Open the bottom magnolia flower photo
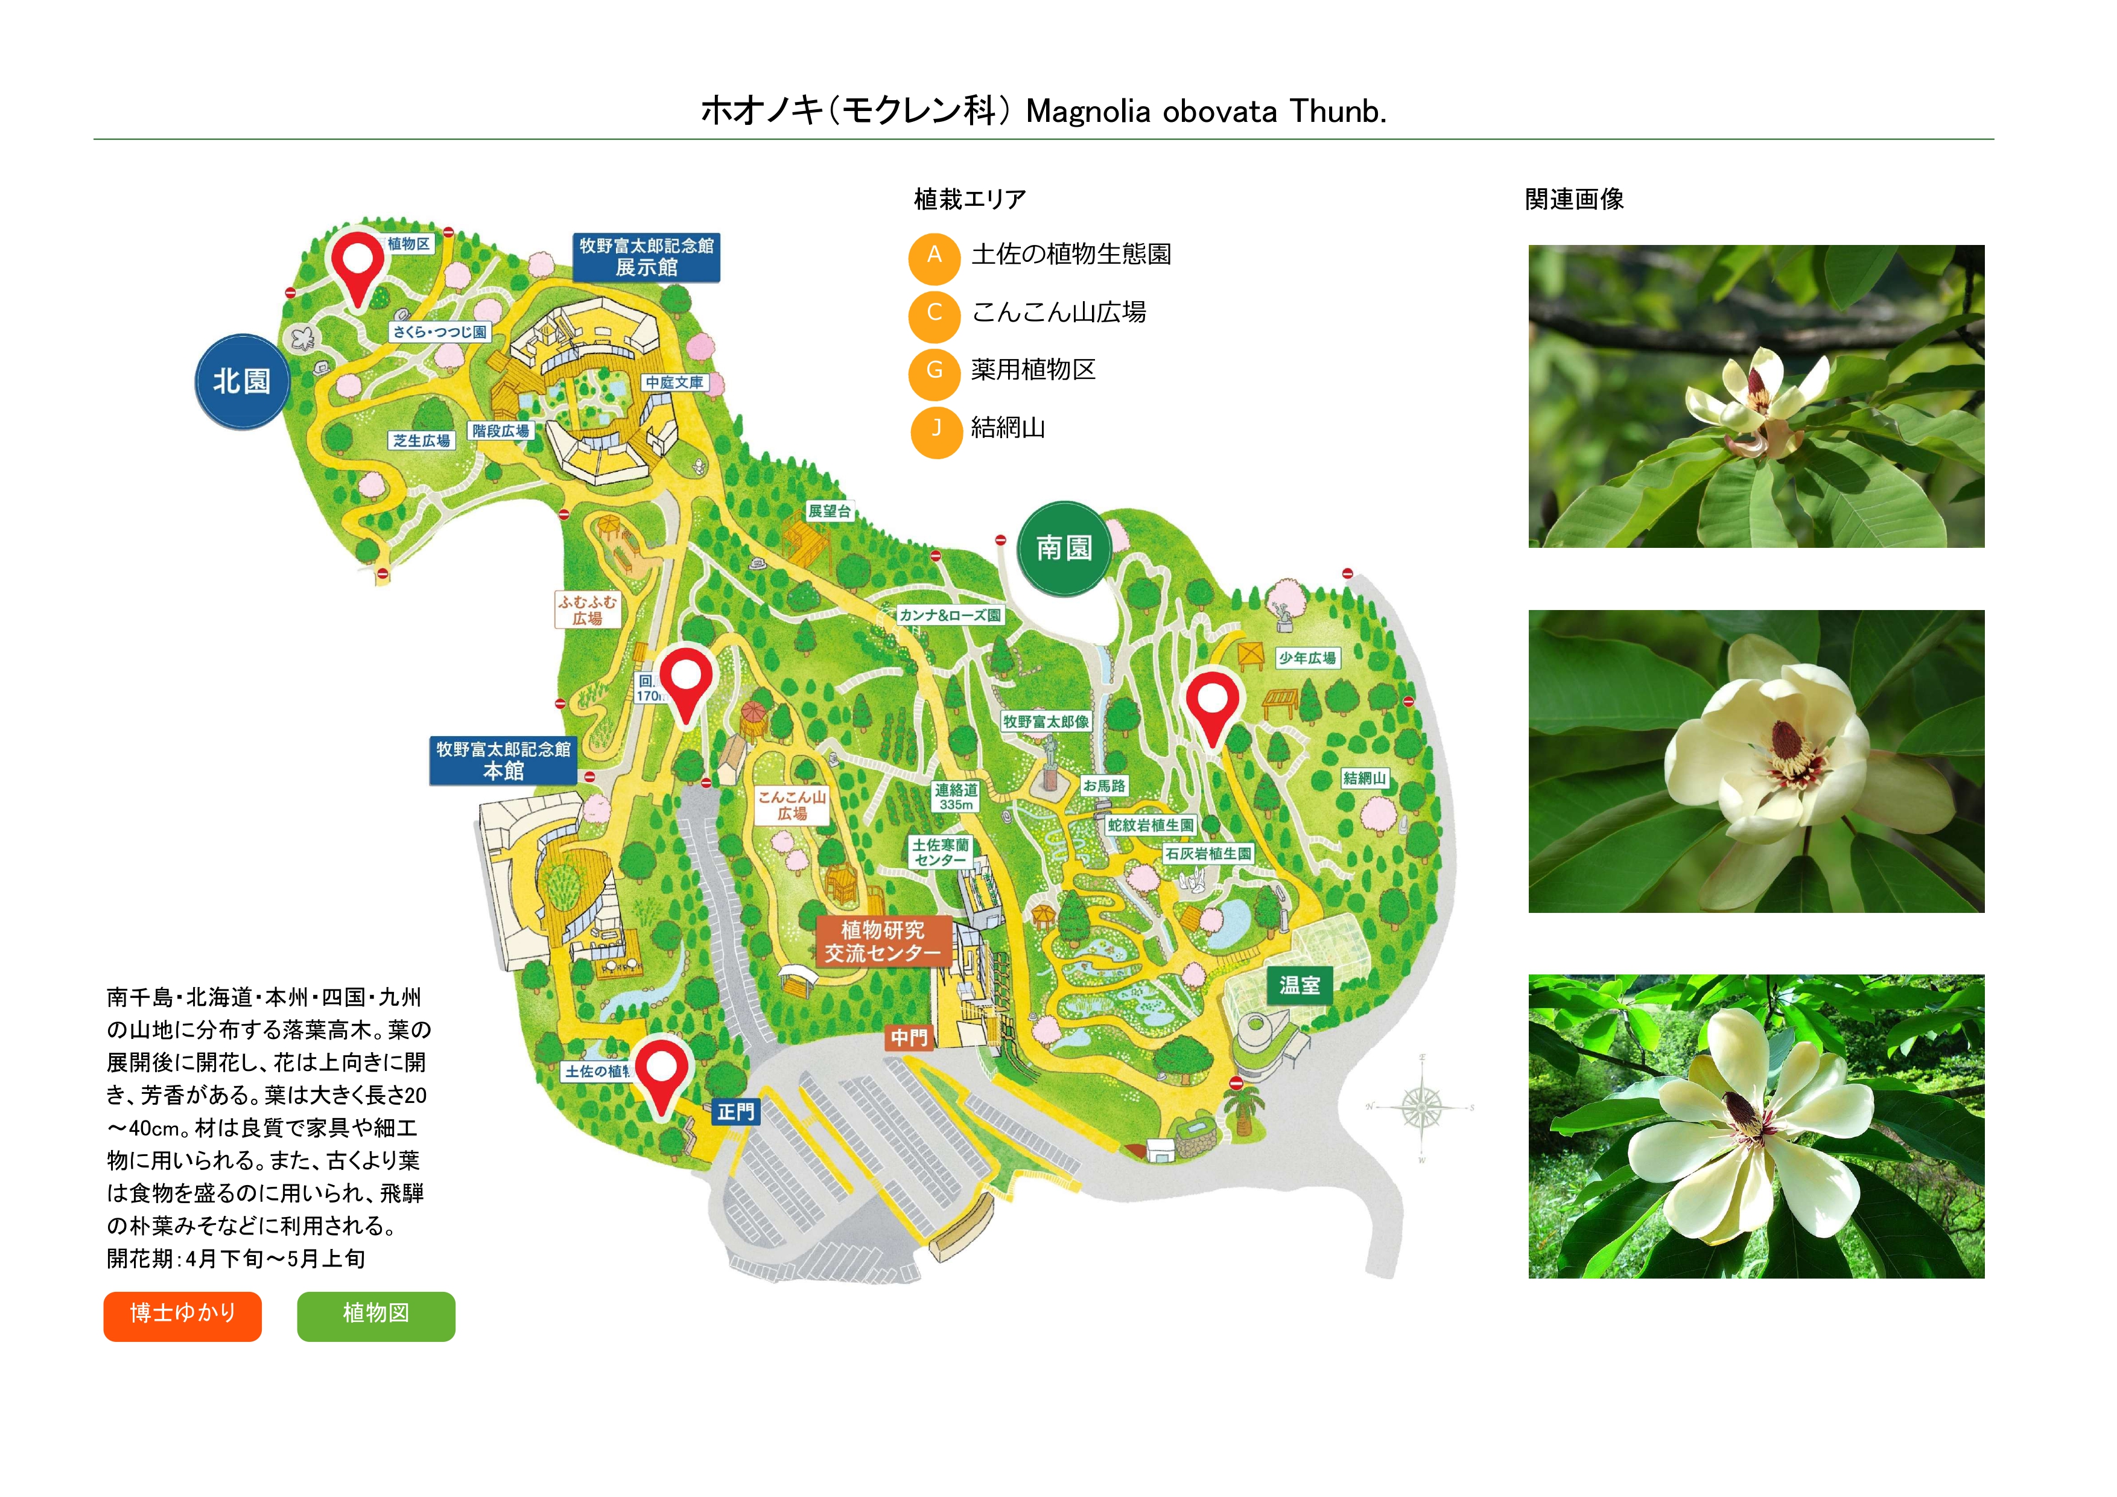This screenshot has width=2117, height=1497. coord(1756,1126)
